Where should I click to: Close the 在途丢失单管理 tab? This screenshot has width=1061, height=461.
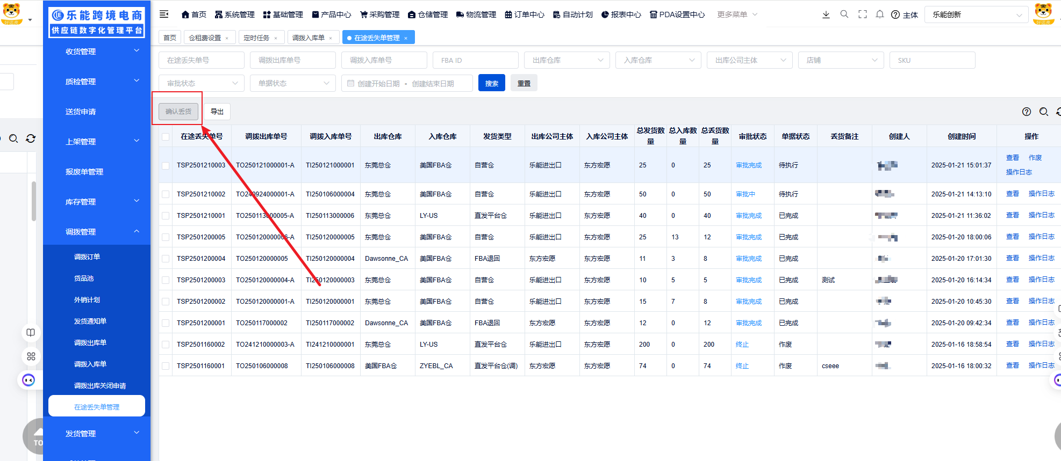[x=406, y=38]
